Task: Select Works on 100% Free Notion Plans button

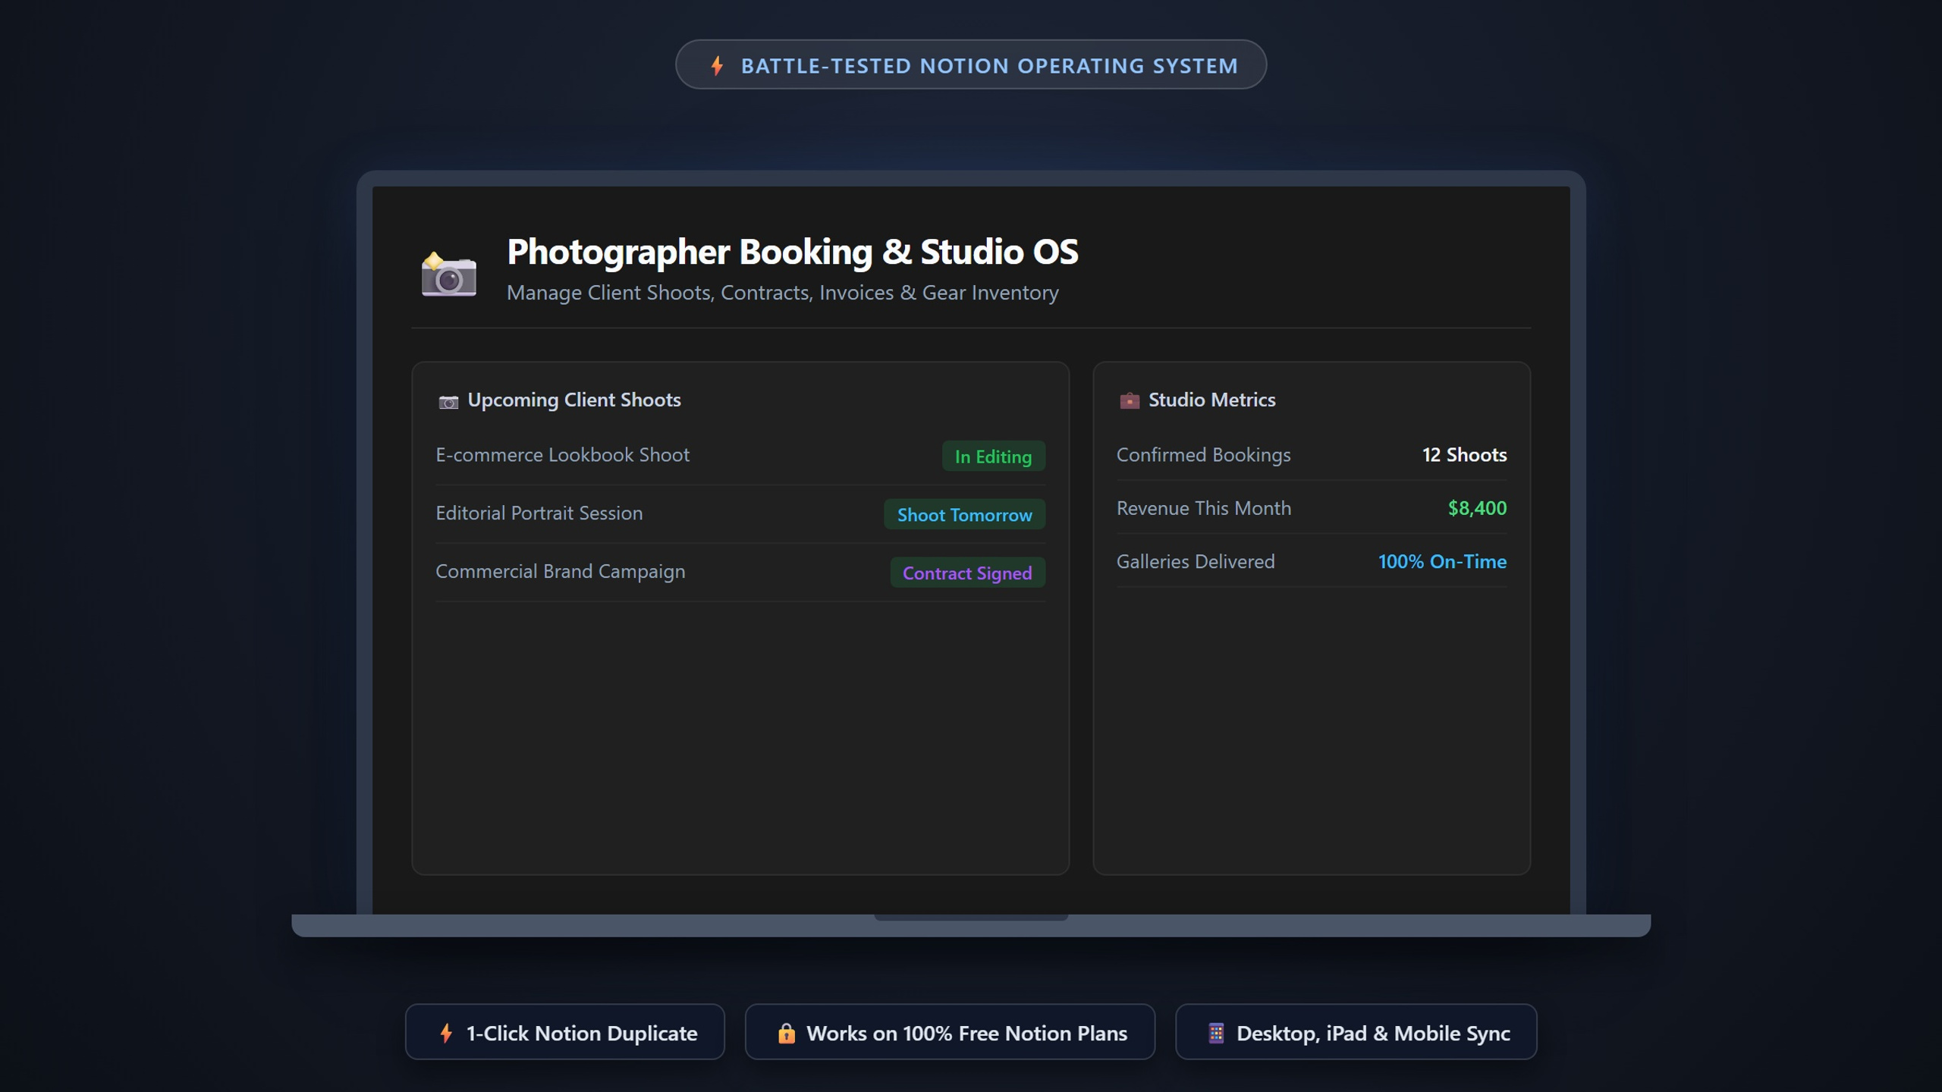Action: coord(950,1032)
